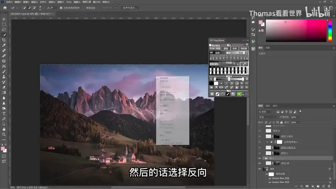Open the 文字(Y) menu
The image size is (336, 189).
pyautogui.click(x=43, y=2)
